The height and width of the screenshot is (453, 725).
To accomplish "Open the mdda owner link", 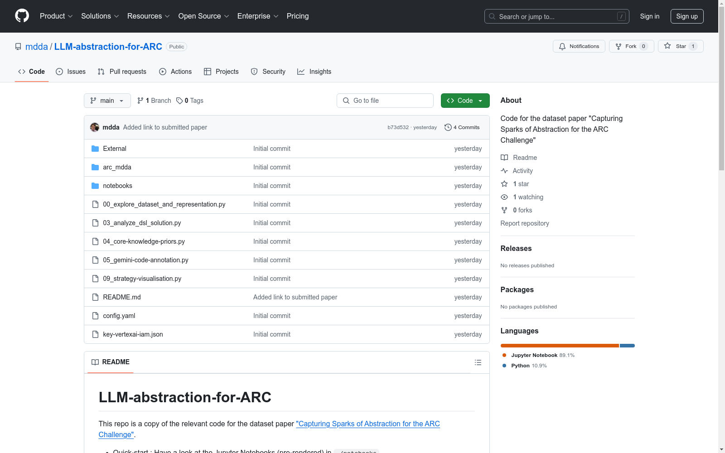I will pos(37,47).
